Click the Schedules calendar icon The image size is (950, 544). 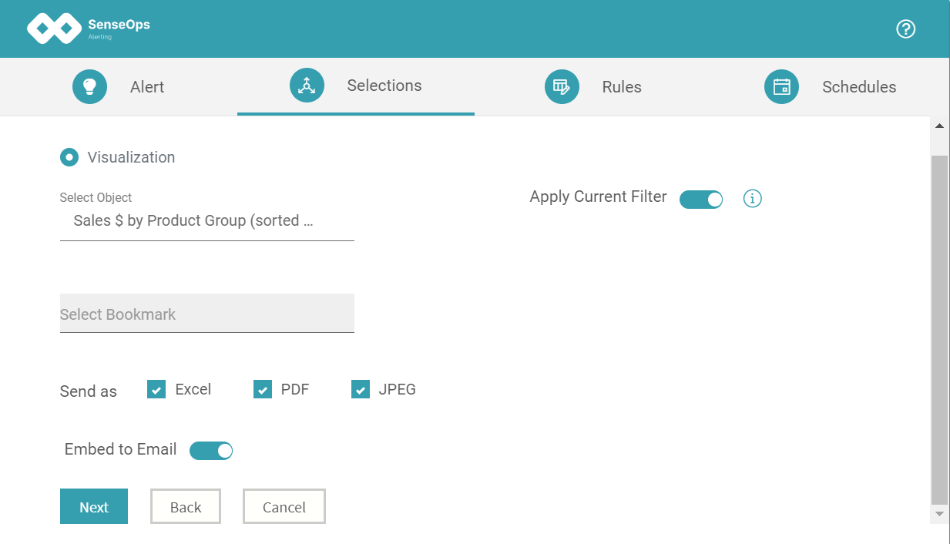tap(781, 86)
